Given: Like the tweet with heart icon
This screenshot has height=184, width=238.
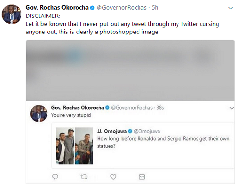Looking at the screenshot, I should pyautogui.click(x=113, y=177).
